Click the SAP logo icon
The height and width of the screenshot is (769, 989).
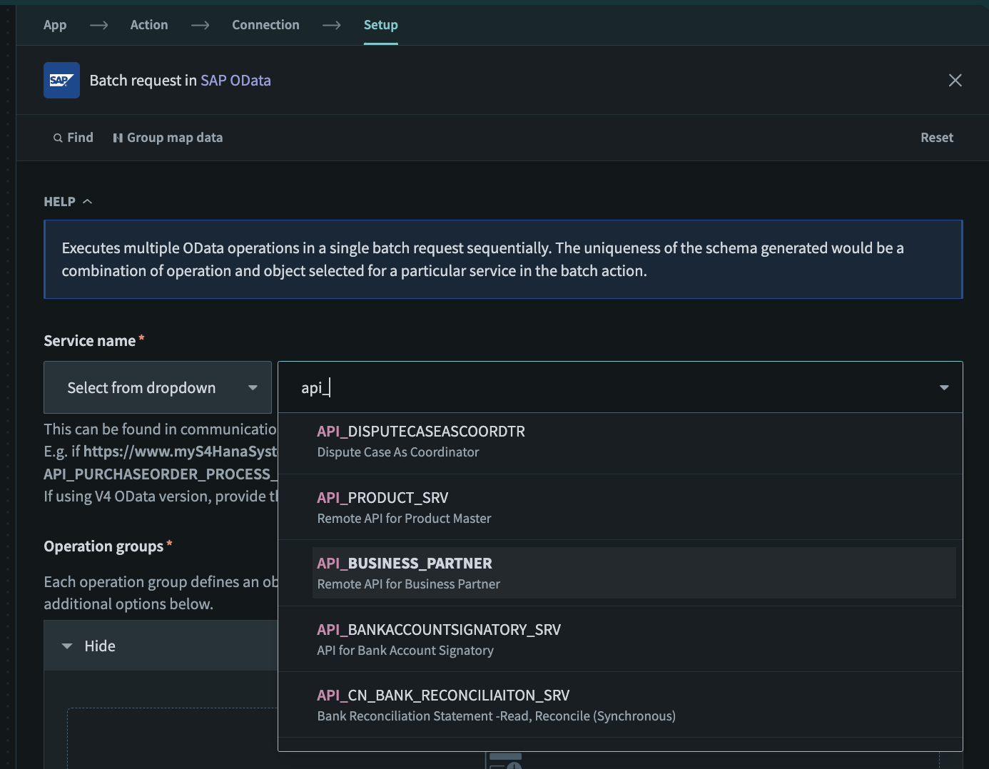pos(61,81)
